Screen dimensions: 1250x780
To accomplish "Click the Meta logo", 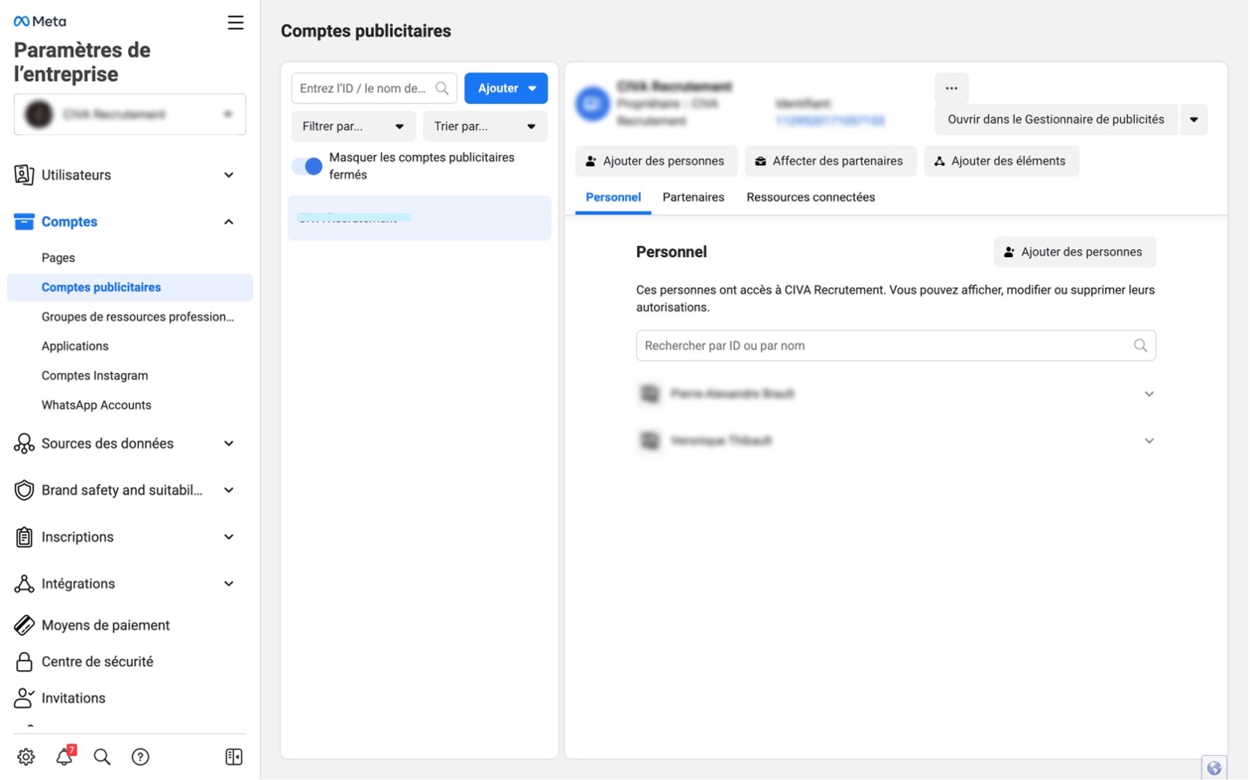I will (39, 20).
